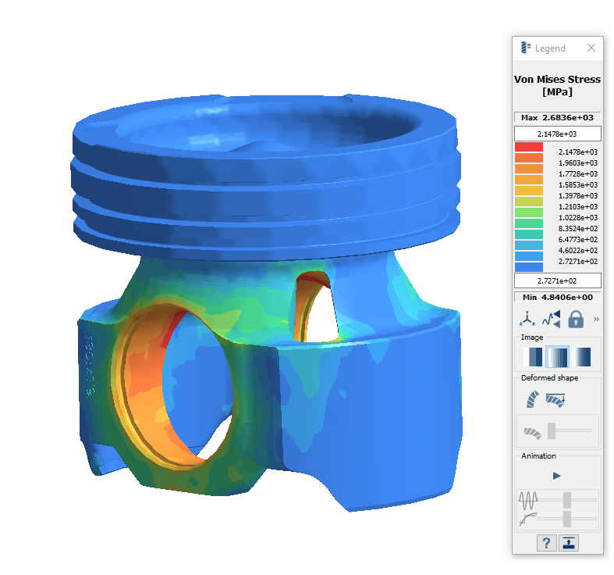Play the animation
614x575 pixels.
coord(557,475)
